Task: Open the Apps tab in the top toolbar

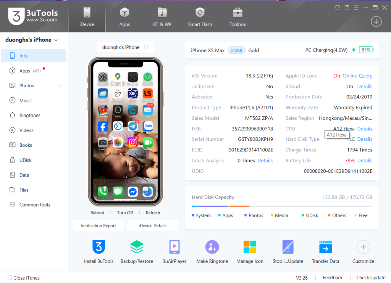Action: (124, 17)
